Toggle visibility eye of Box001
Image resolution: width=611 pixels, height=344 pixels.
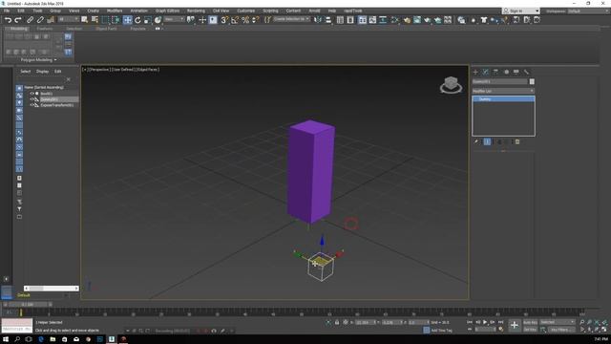(x=32, y=94)
